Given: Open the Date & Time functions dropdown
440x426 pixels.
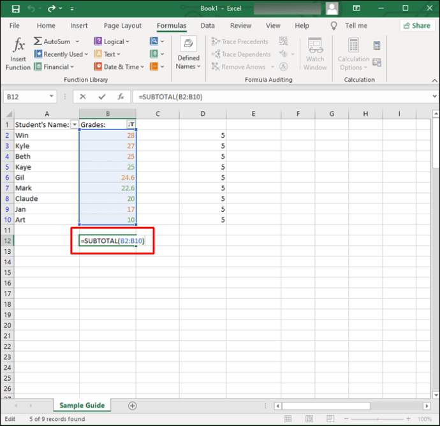Looking at the screenshot, I should click(142, 67).
